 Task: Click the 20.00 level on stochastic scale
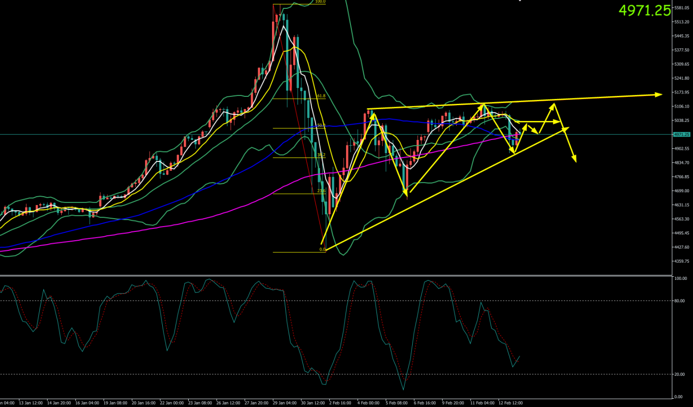(x=679, y=374)
